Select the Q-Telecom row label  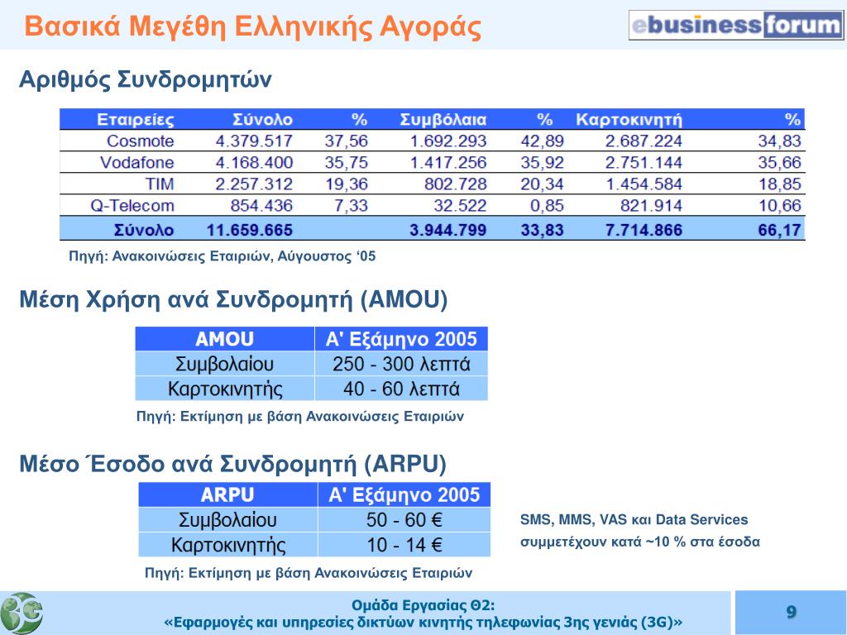(132, 206)
